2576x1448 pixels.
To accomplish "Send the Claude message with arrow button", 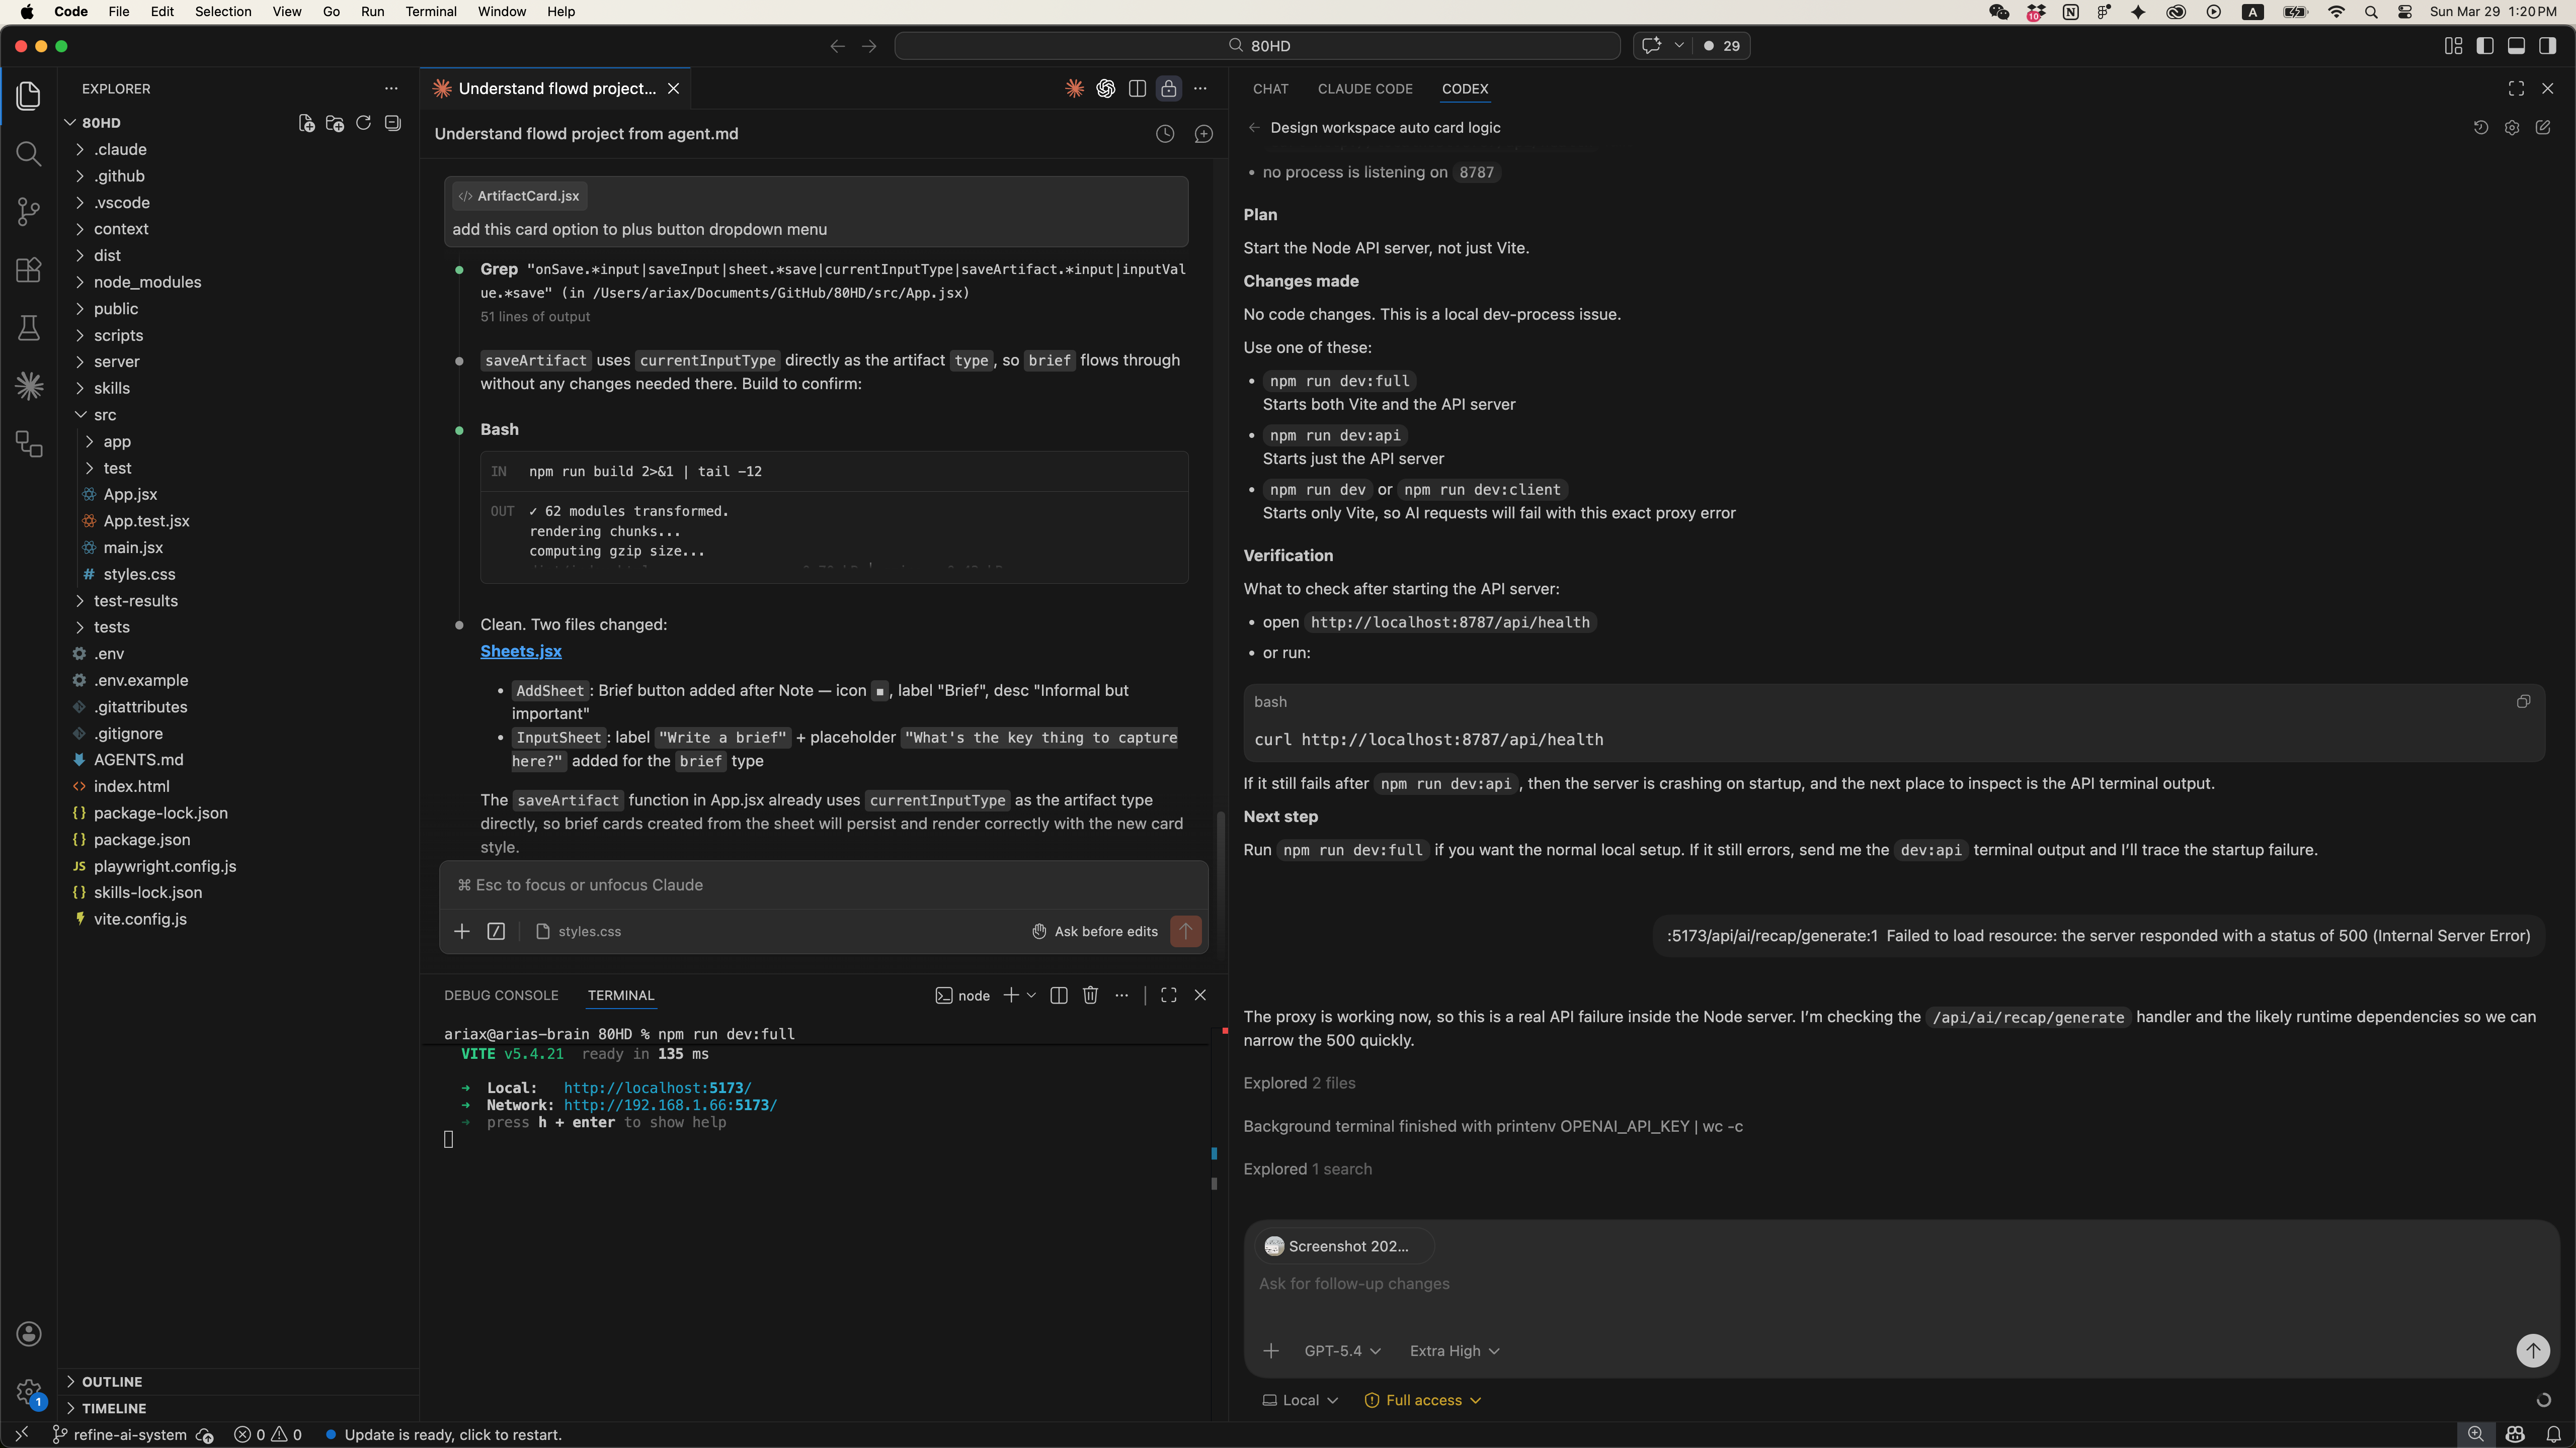I will point(1186,931).
